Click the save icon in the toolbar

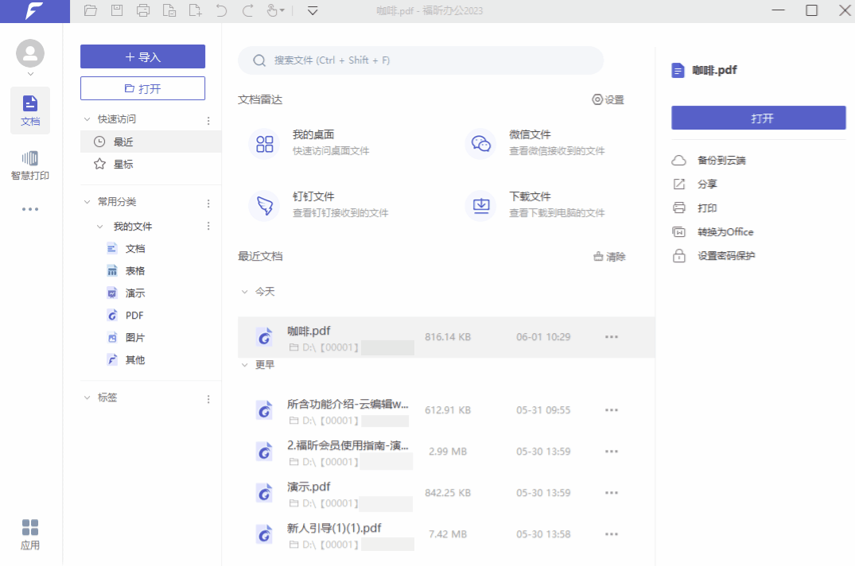(x=116, y=10)
